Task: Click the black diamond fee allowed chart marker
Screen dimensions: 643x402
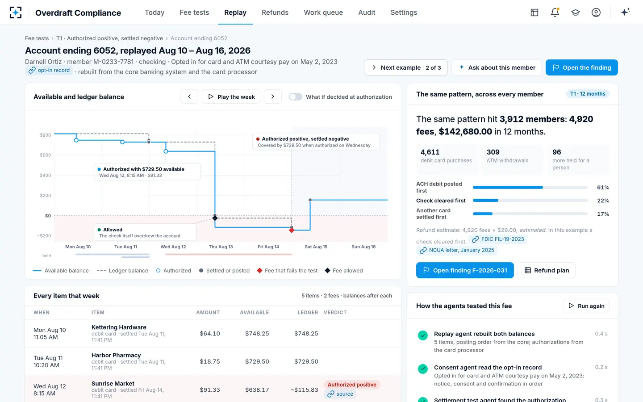Action: (x=215, y=218)
